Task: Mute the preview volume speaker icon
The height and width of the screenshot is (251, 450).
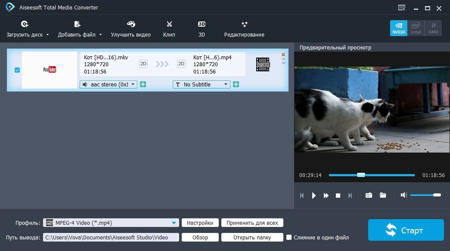Action: tap(404, 195)
